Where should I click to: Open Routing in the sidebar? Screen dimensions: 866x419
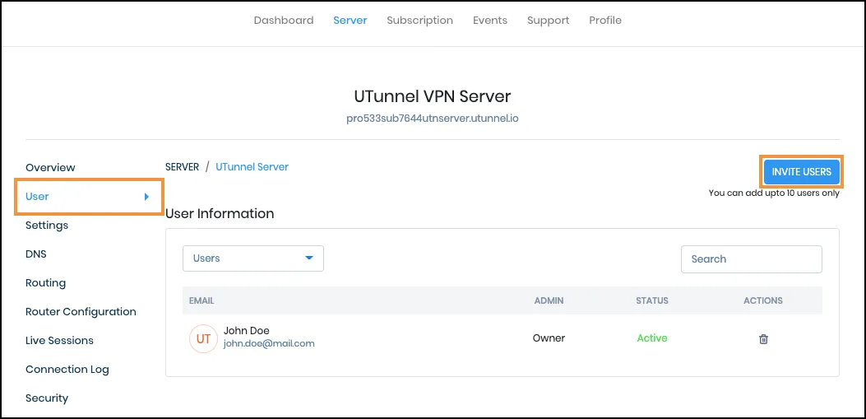[45, 282]
